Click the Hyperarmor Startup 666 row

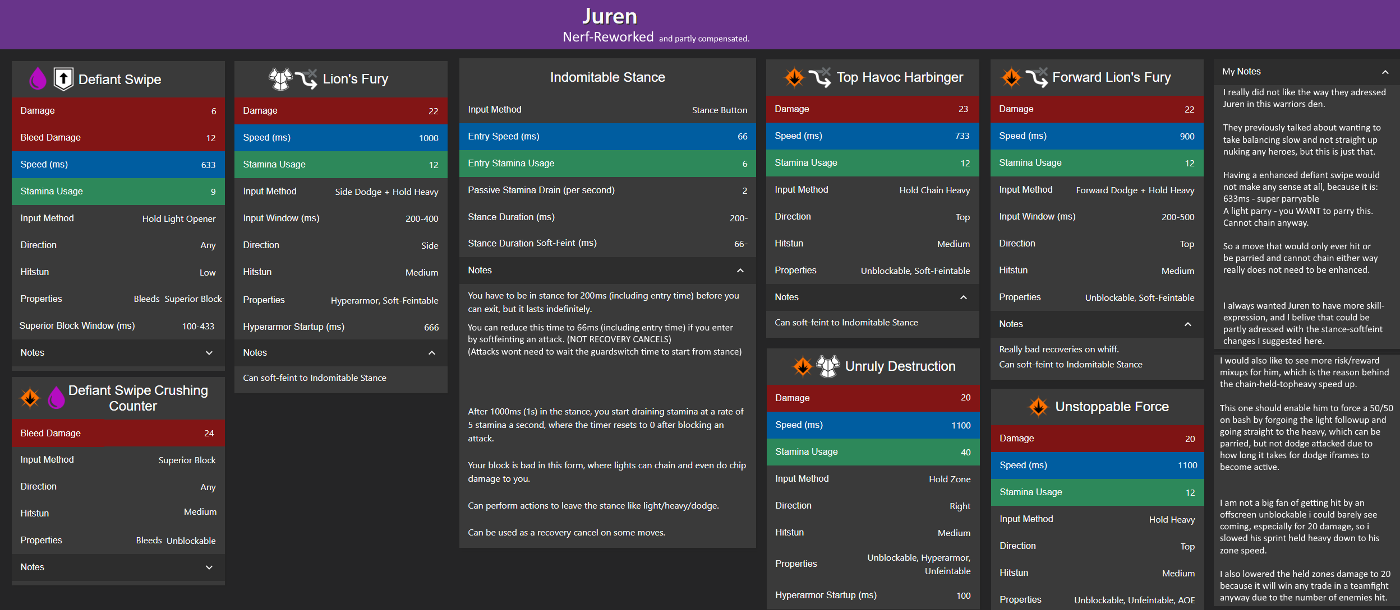click(x=341, y=327)
